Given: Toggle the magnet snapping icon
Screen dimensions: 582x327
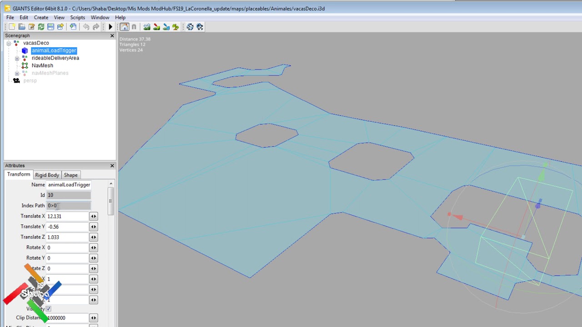Looking at the screenshot, I should [x=134, y=27].
